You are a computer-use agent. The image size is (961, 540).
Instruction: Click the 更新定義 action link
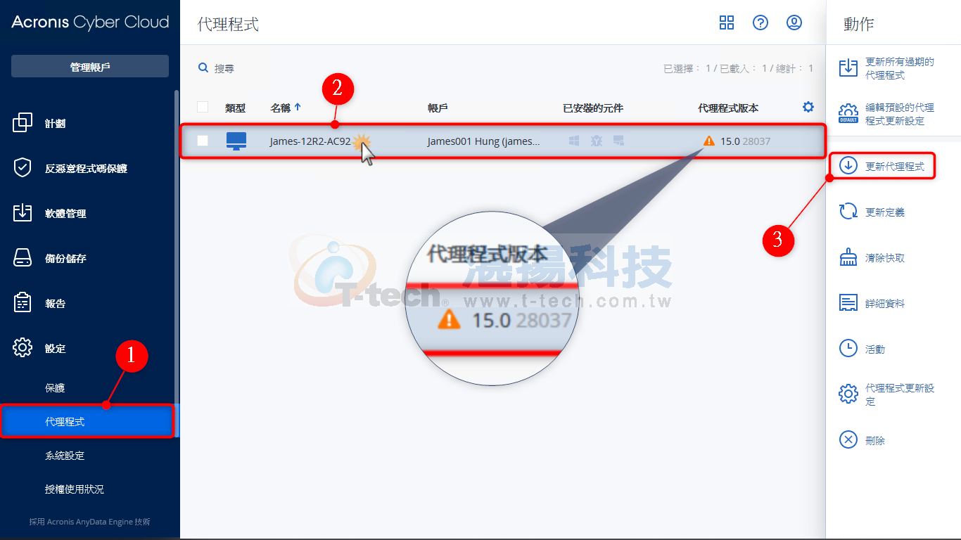[x=885, y=212]
